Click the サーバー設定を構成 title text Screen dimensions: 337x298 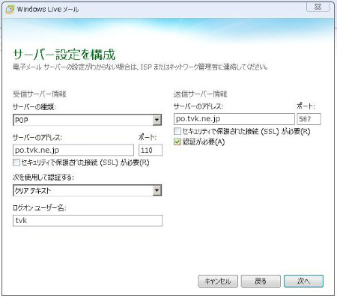coord(64,55)
